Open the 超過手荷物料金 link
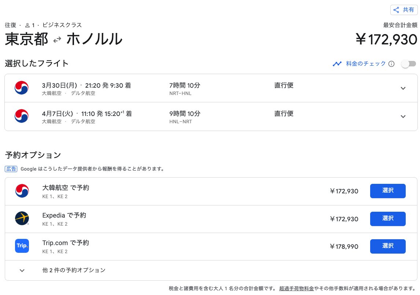Screen dimensions: 420x295 (x=296, y=288)
